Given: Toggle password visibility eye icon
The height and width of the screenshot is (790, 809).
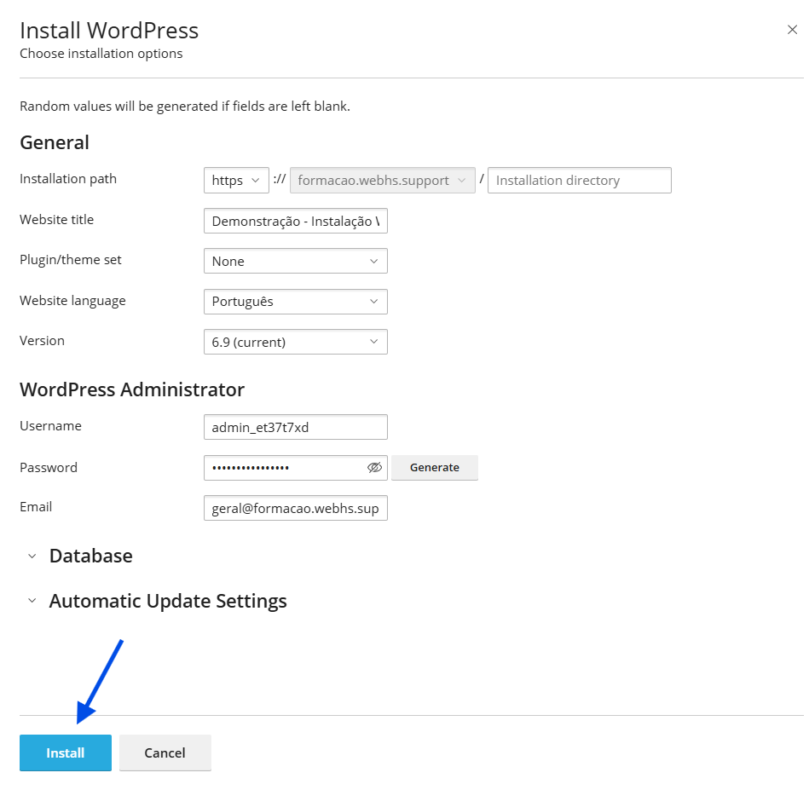Looking at the screenshot, I should click(374, 468).
